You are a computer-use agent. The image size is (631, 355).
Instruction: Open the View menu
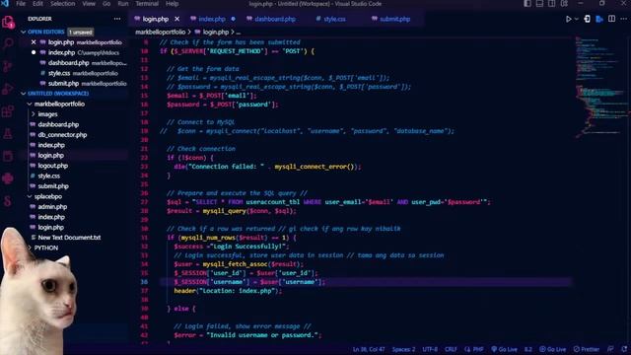(89, 4)
